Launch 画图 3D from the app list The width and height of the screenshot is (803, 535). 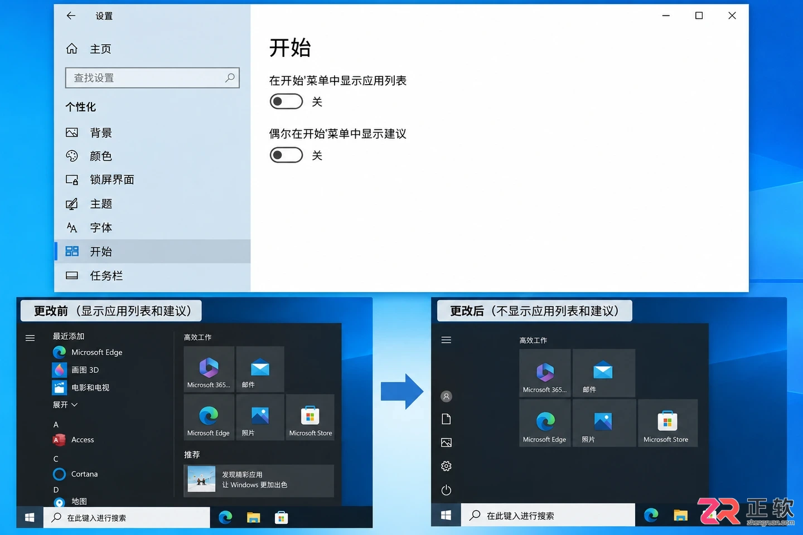click(76, 369)
